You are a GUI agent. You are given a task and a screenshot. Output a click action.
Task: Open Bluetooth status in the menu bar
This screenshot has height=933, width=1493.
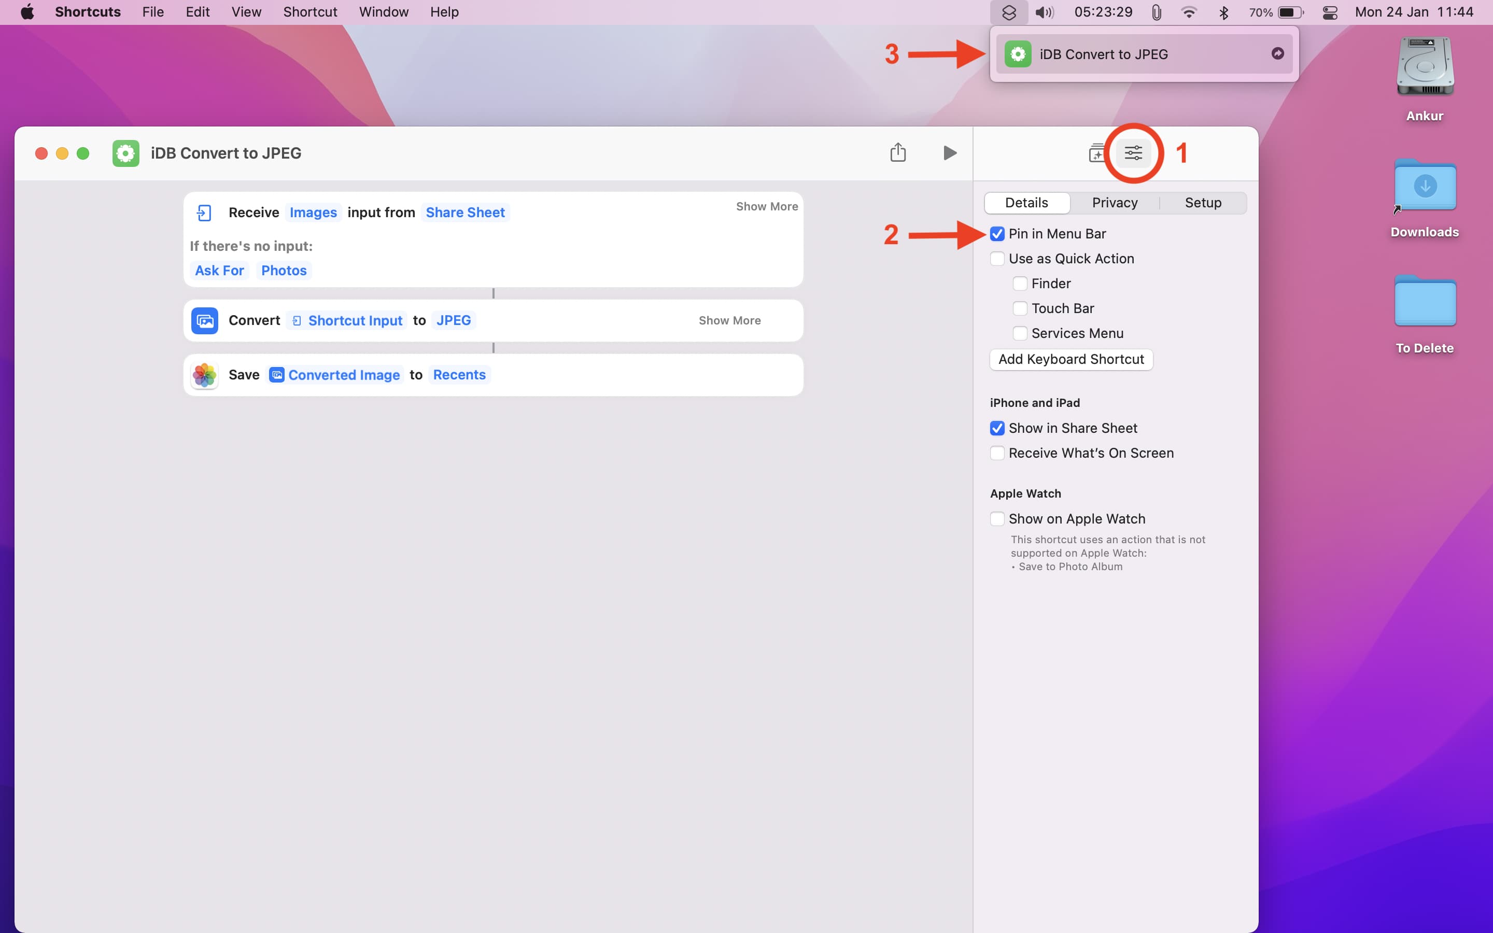(1224, 12)
